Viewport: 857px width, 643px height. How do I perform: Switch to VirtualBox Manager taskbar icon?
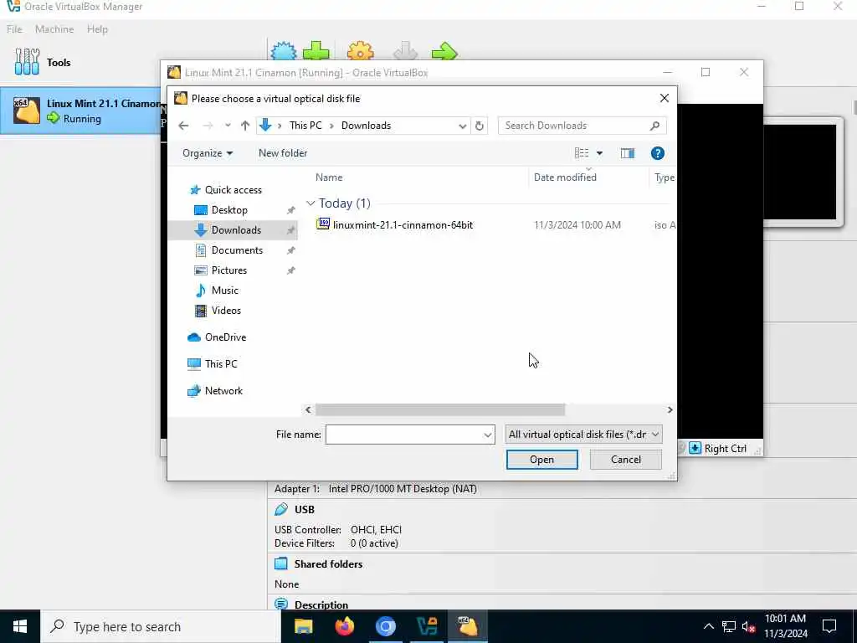click(x=426, y=626)
